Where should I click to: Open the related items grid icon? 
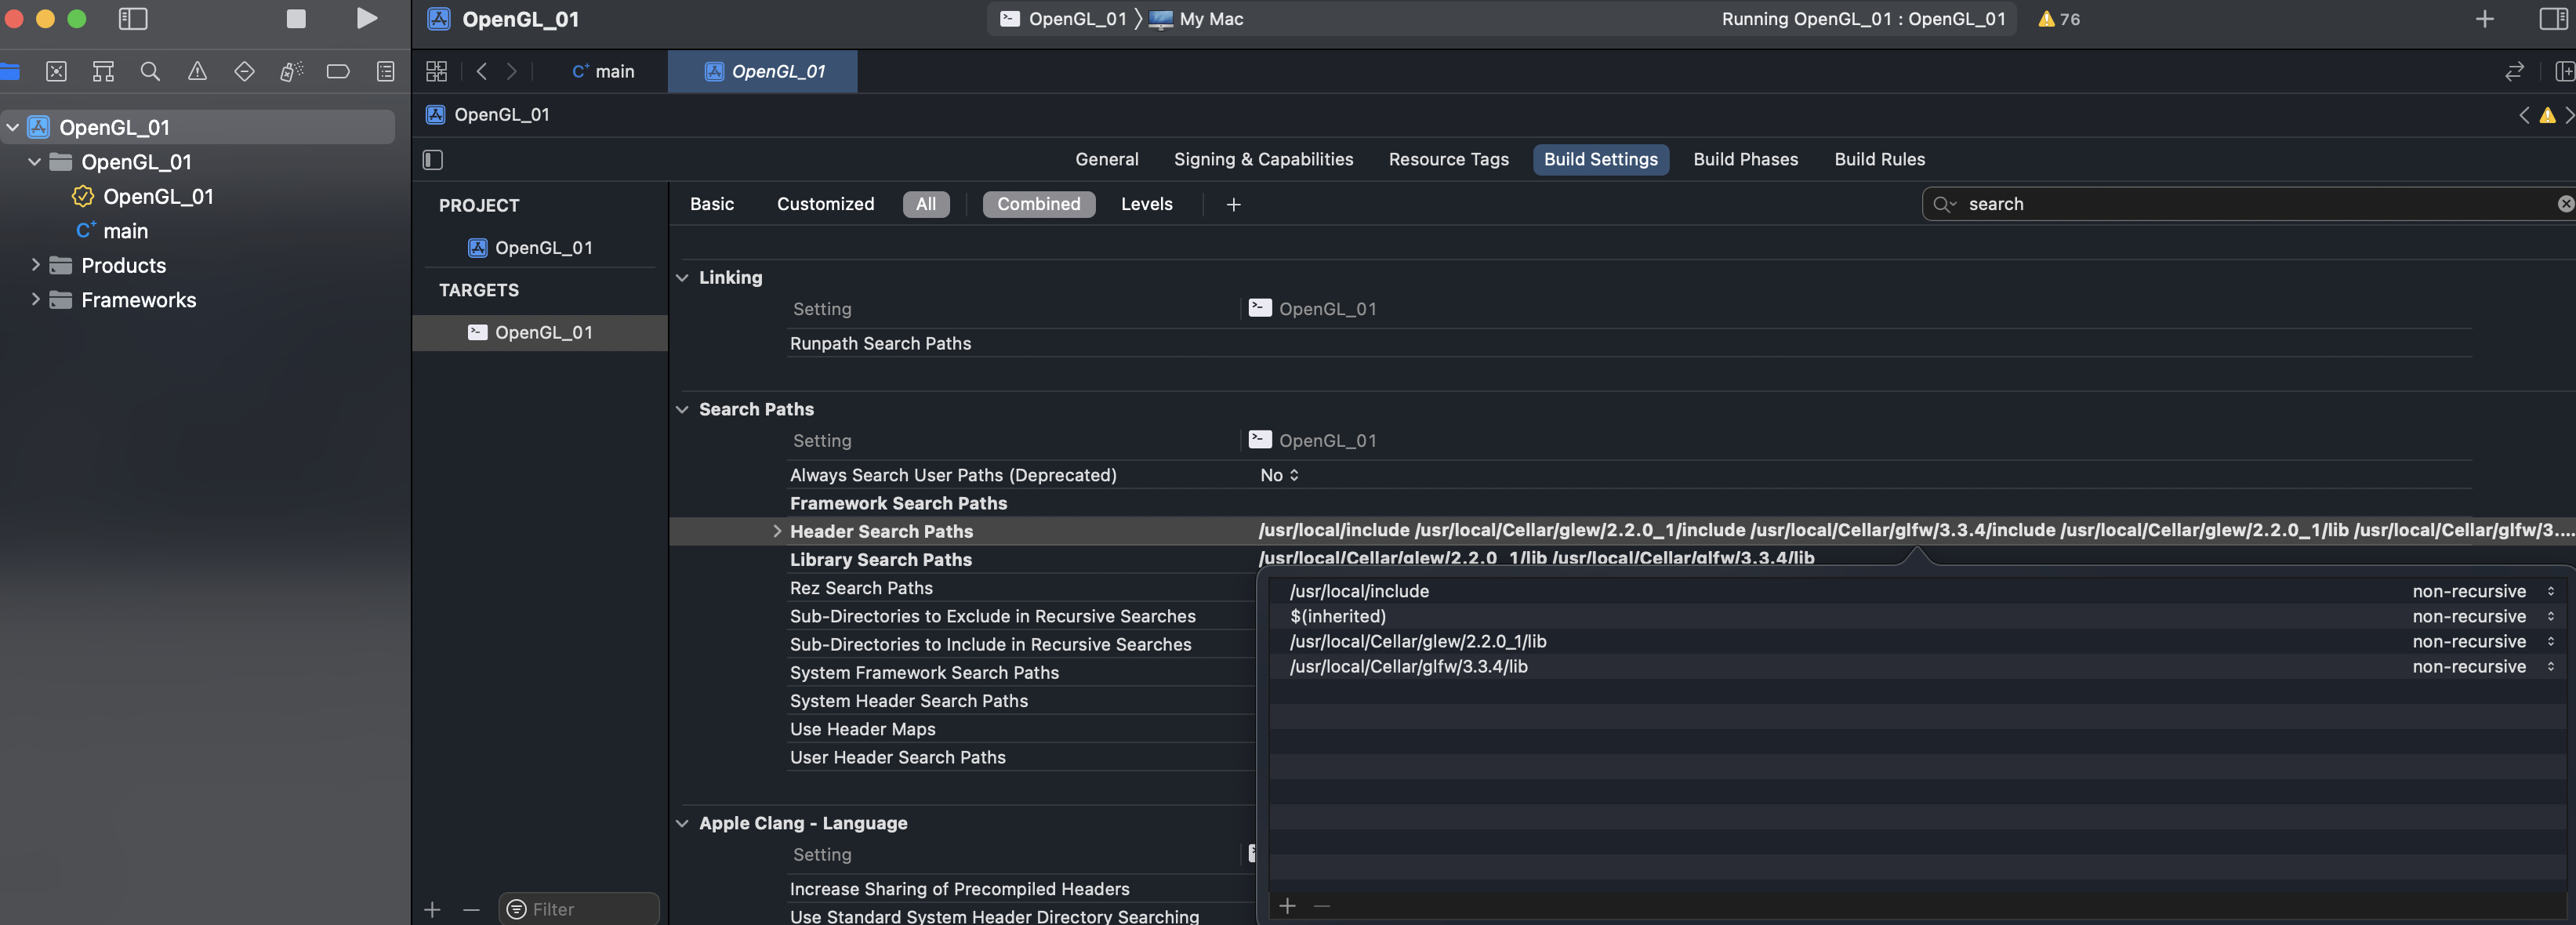[437, 71]
